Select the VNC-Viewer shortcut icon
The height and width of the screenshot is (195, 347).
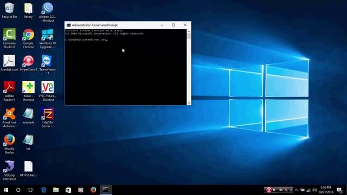point(47,91)
